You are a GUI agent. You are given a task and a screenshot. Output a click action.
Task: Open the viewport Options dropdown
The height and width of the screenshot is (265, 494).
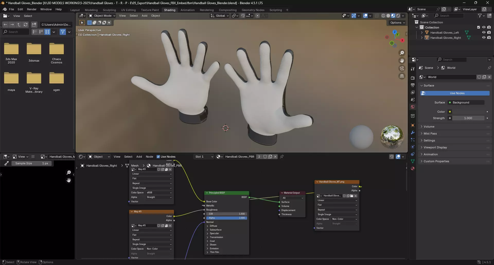(398, 23)
